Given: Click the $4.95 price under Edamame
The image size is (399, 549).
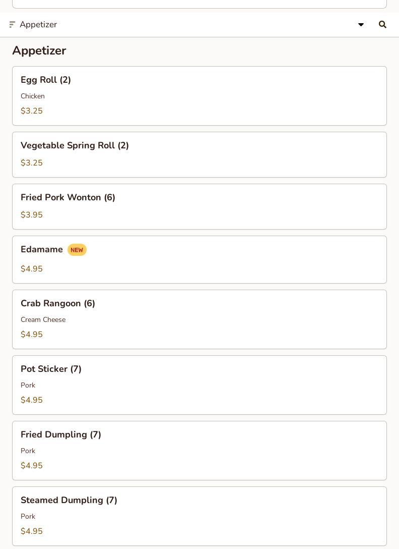Looking at the screenshot, I should pyautogui.click(x=31, y=268).
